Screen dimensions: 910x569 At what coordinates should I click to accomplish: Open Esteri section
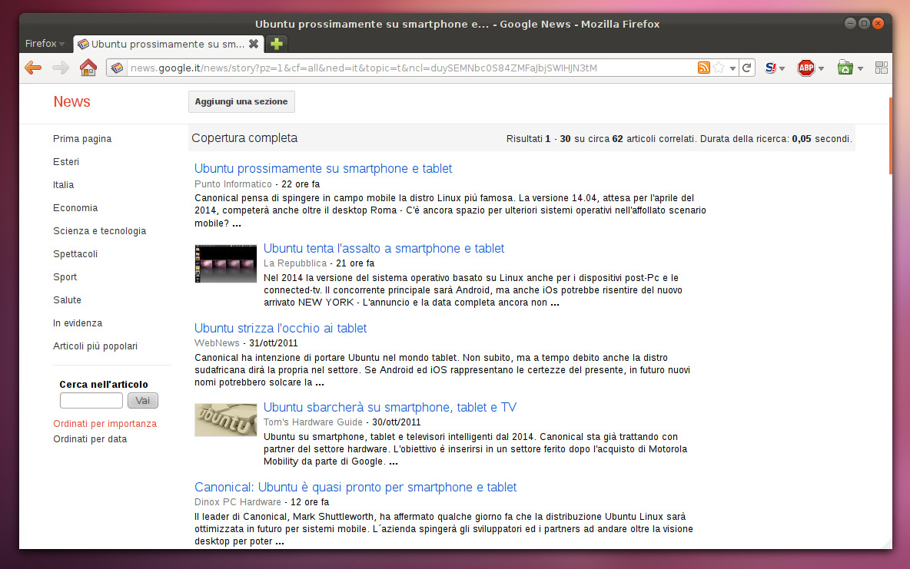tap(66, 162)
